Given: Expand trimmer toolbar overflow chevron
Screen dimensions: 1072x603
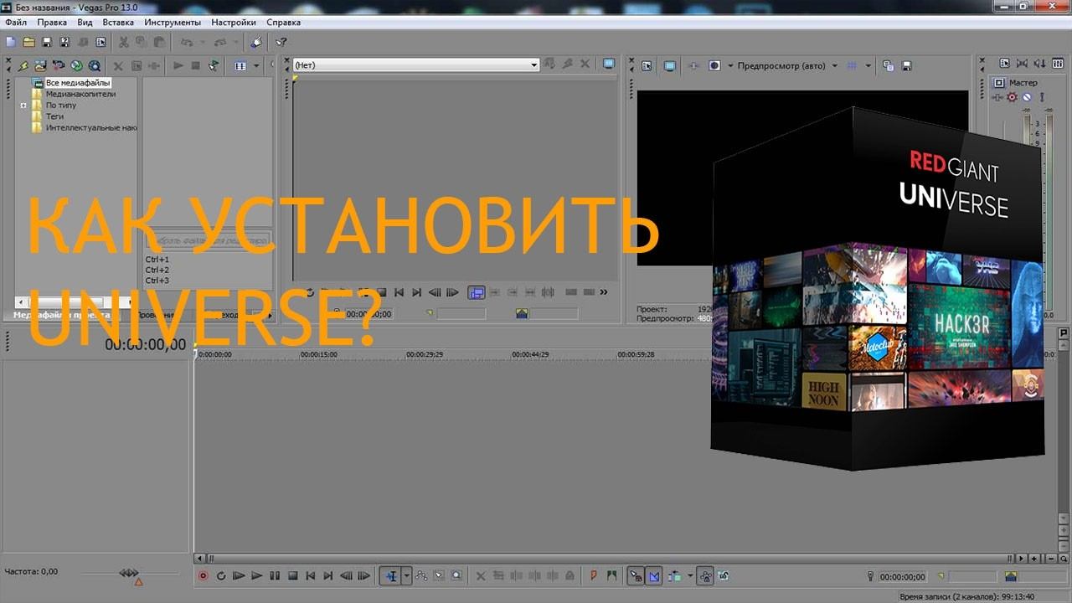Looking at the screenshot, I should click(x=603, y=292).
